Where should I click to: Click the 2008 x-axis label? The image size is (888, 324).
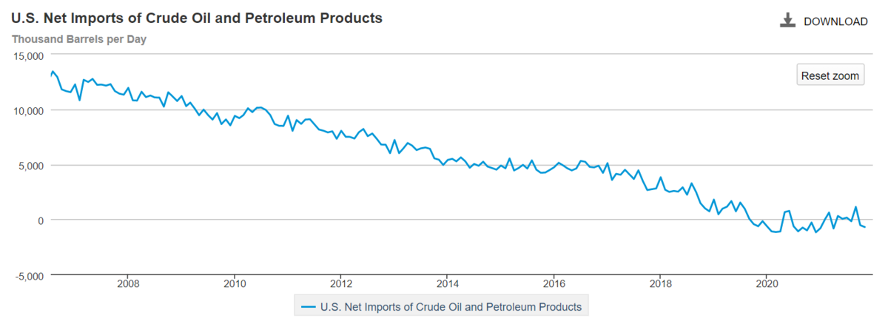tap(128, 283)
